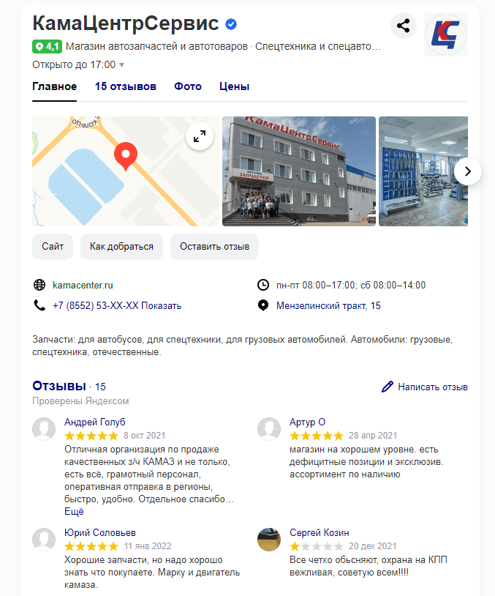Click the blue verified badge
The height and width of the screenshot is (596, 495).
(x=231, y=24)
